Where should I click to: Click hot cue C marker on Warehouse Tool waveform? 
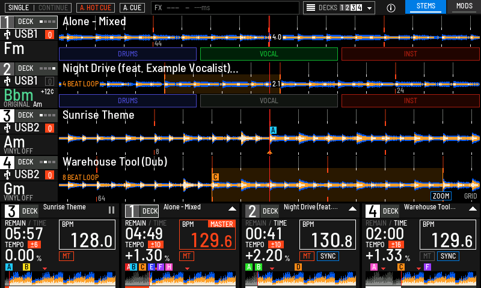[x=215, y=177]
